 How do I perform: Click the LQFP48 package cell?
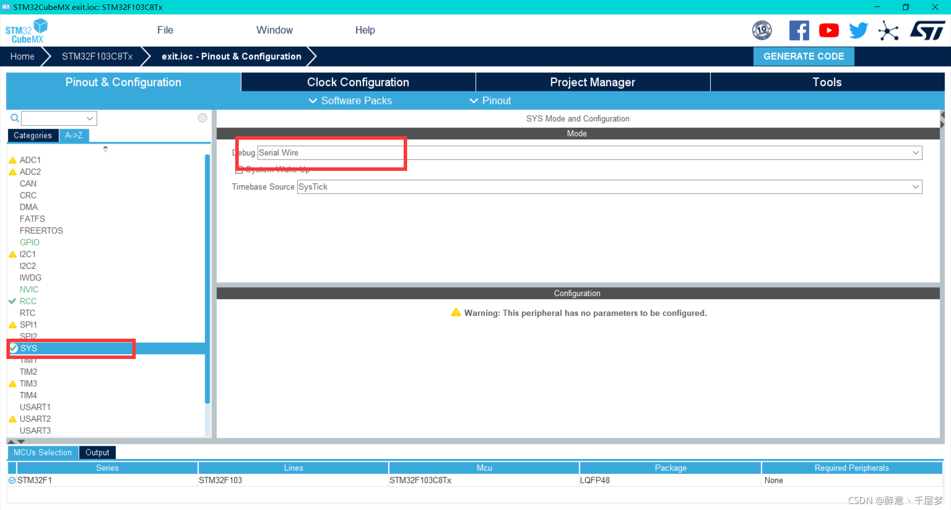click(670, 480)
